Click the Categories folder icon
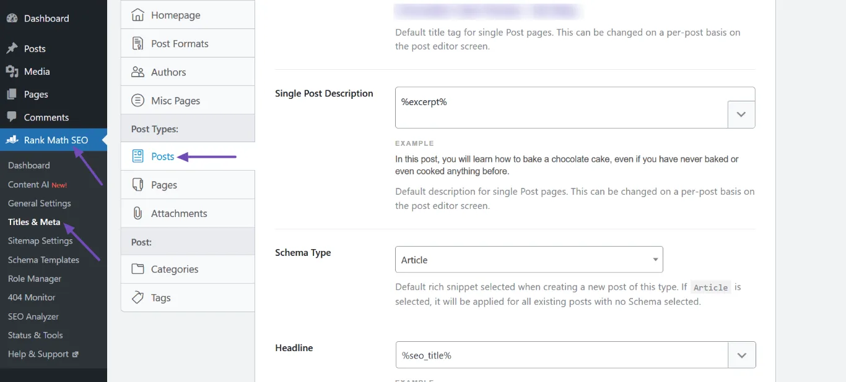The image size is (846, 382). click(x=137, y=269)
